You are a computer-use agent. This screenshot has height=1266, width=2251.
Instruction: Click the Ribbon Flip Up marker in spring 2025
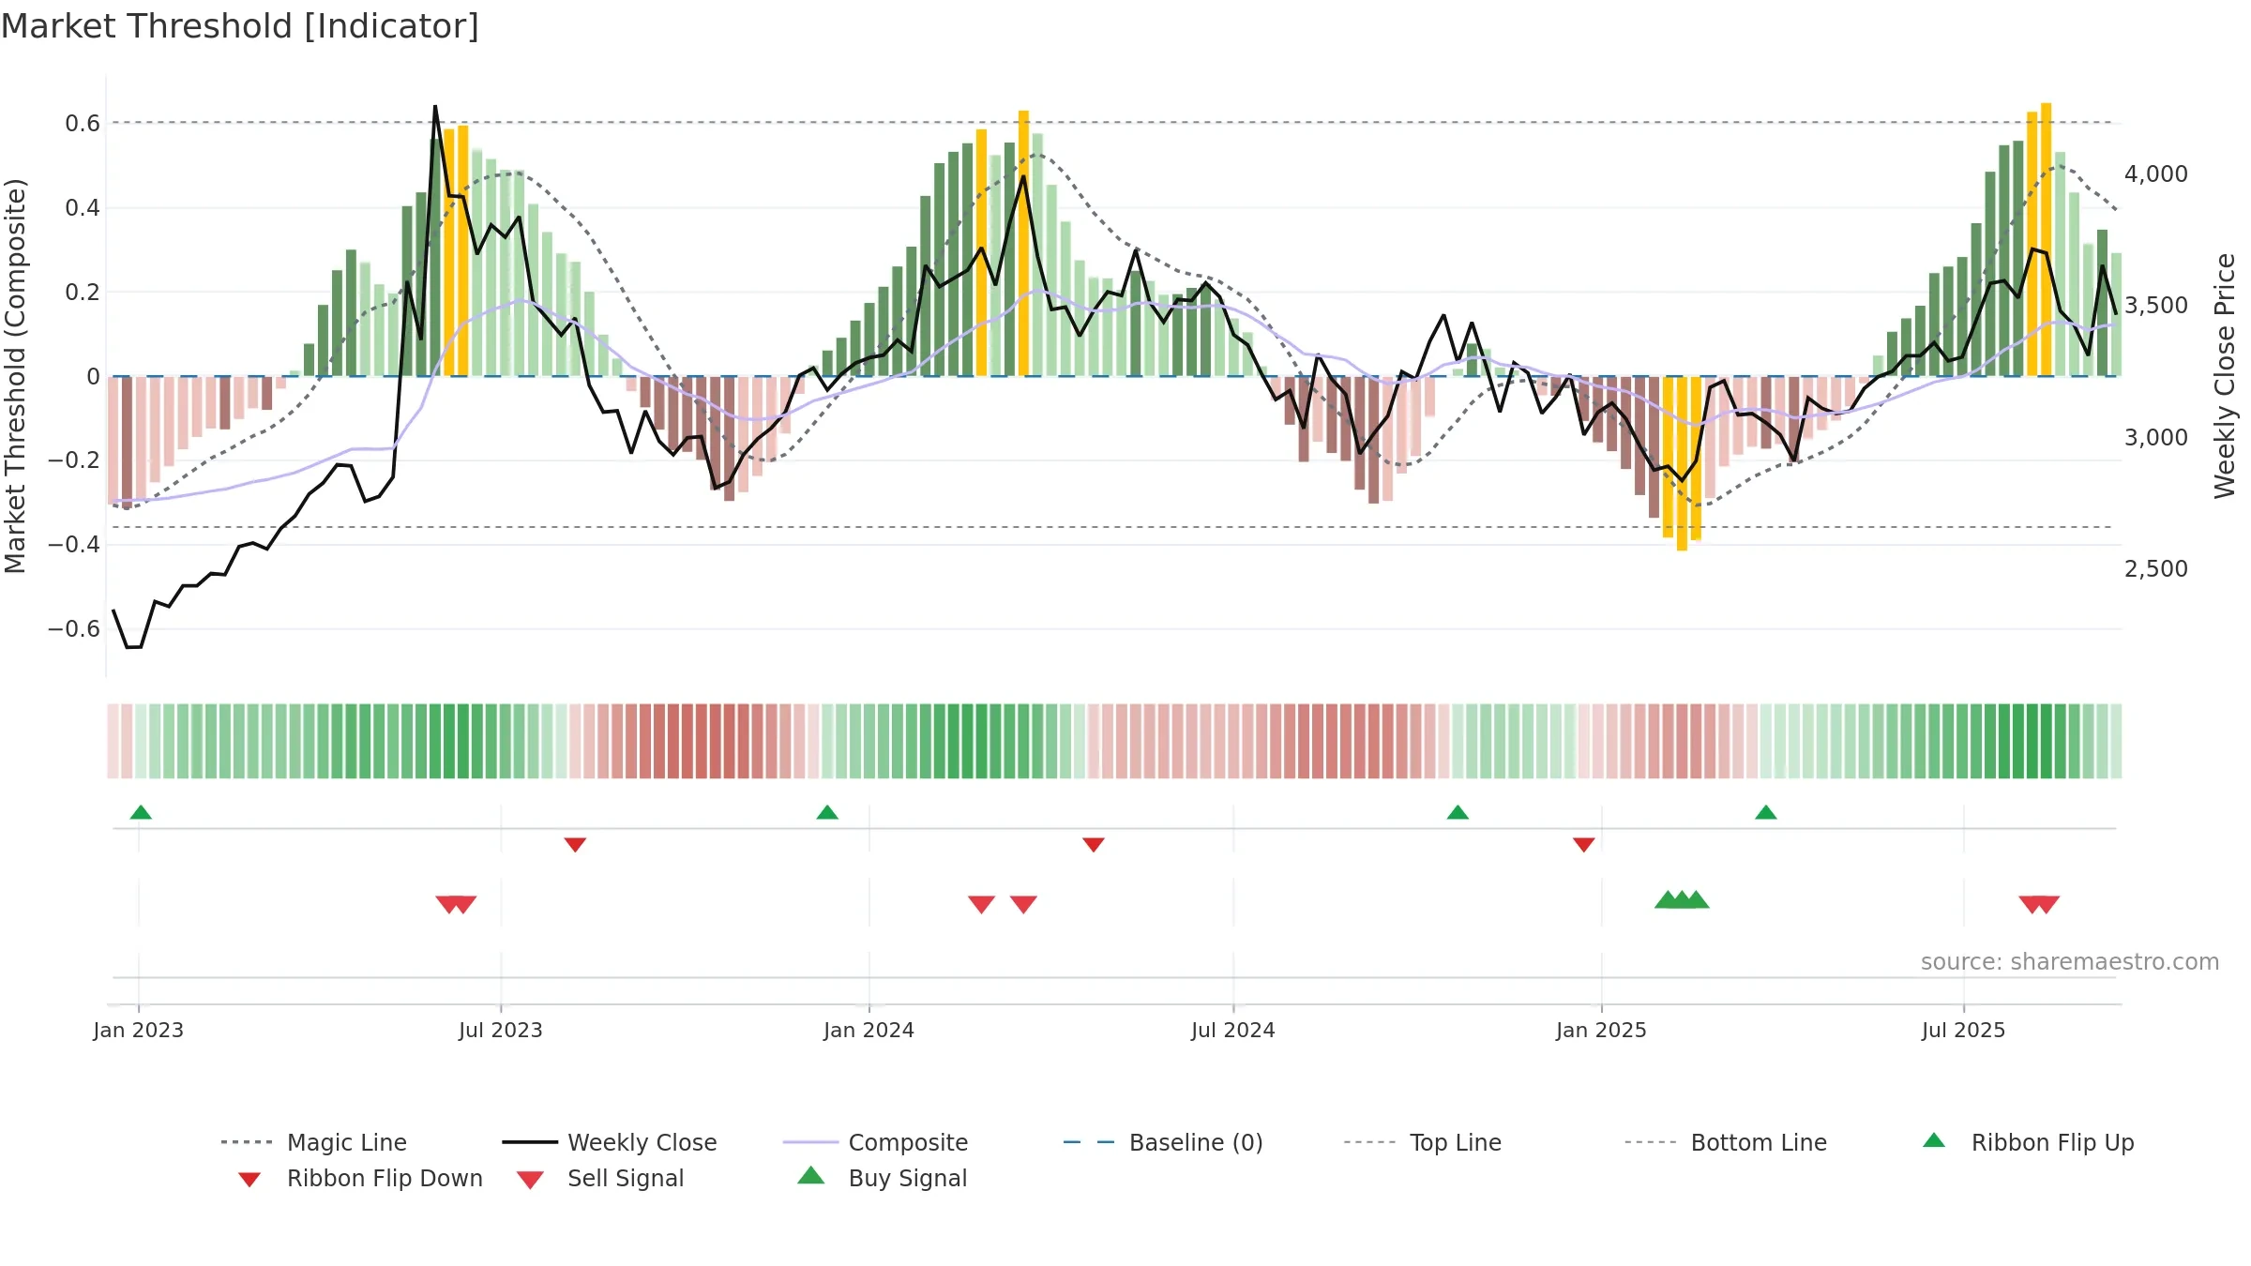(1766, 812)
